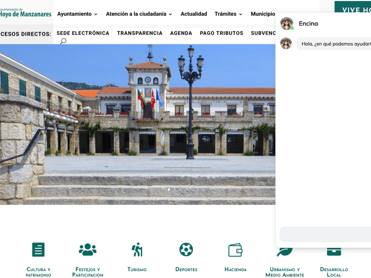Expand the Ayuntamiento menu
The height and width of the screenshot is (278, 371).
click(x=77, y=14)
